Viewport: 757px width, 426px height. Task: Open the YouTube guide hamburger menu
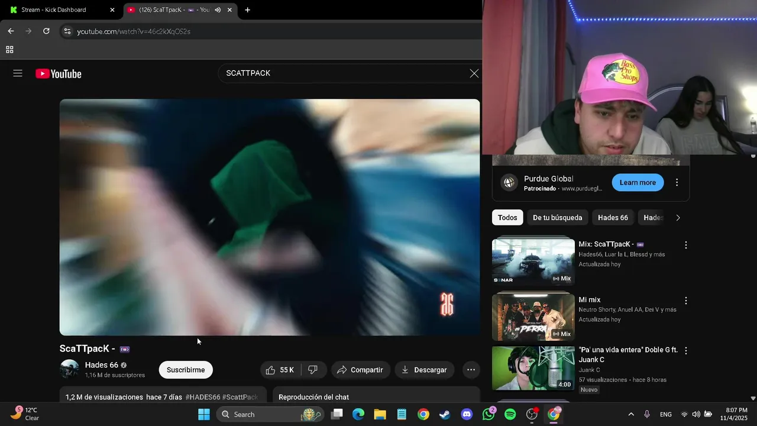pos(18,73)
